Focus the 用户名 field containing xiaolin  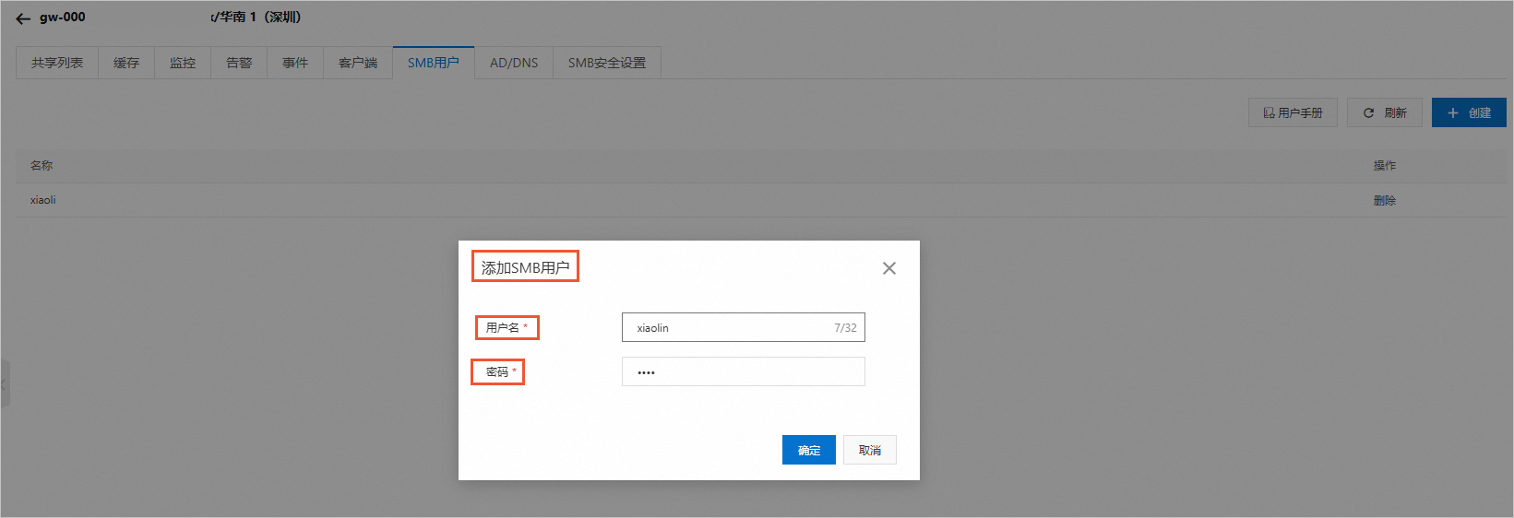(x=744, y=327)
